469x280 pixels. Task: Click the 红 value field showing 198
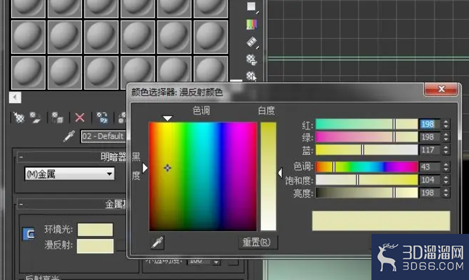(430, 124)
